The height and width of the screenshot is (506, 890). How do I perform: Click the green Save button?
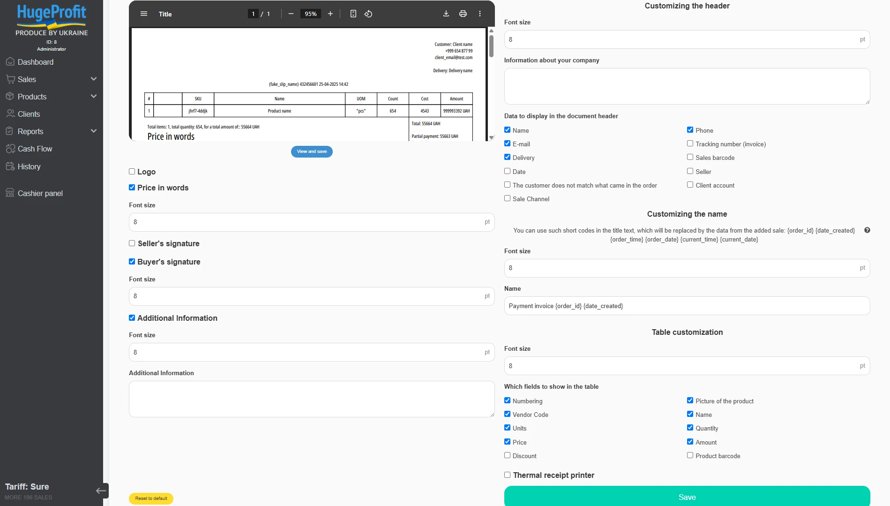687,497
